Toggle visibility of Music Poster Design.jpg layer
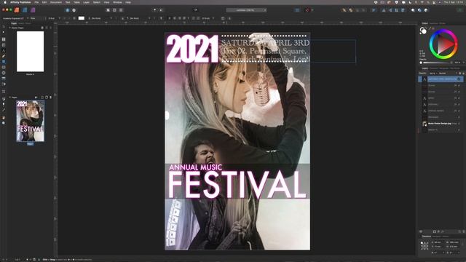This screenshot has height=262, width=466. pos(459,123)
